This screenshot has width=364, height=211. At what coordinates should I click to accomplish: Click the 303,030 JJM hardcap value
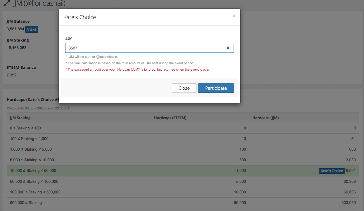(349, 203)
